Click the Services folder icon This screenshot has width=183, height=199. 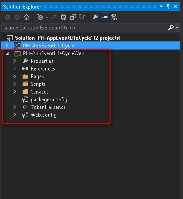[25, 92]
